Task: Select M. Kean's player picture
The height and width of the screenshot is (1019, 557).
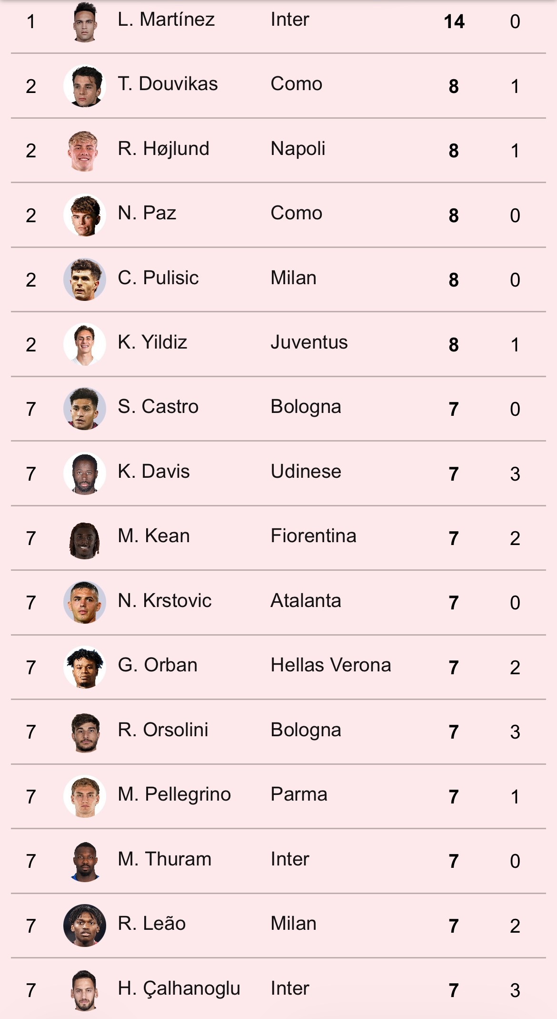Action: 85,538
